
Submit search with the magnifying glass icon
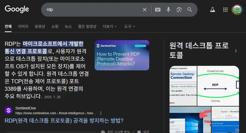coord(190,10)
